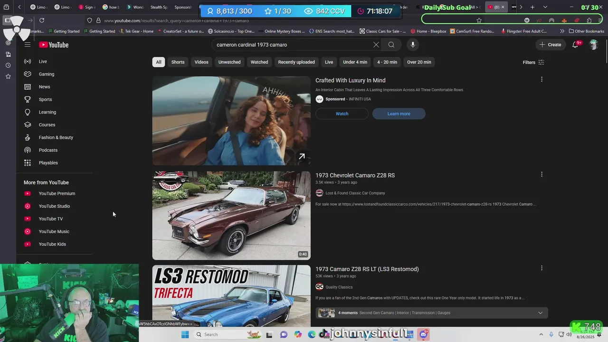The width and height of the screenshot is (608, 342).
Task: Open Discord from the taskbar
Action: coord(423,334)
